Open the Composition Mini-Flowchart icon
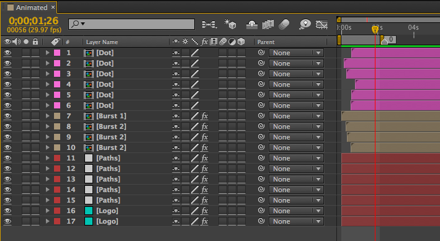The image size is (440, 241). [x=209, y=25]
